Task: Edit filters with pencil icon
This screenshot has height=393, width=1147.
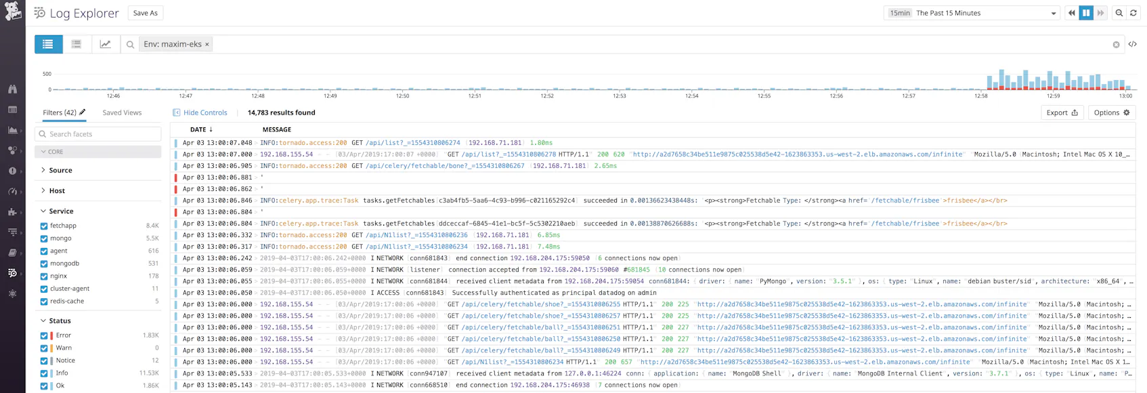Action: 83,112
